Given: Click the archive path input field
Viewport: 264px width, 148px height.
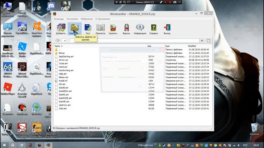Looking at the screenshot, I should click(134, 41).
